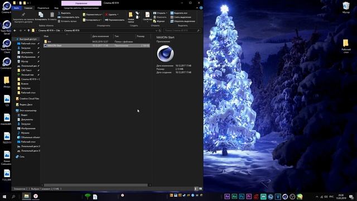The height and width of the screenshot is (201, 357).
Task: Click the horizontal scrollbar of file list
Action: click(95, 185)
